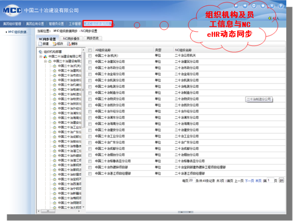
Task: Open the 集团组织管理 menu
Action: [12, 24]
